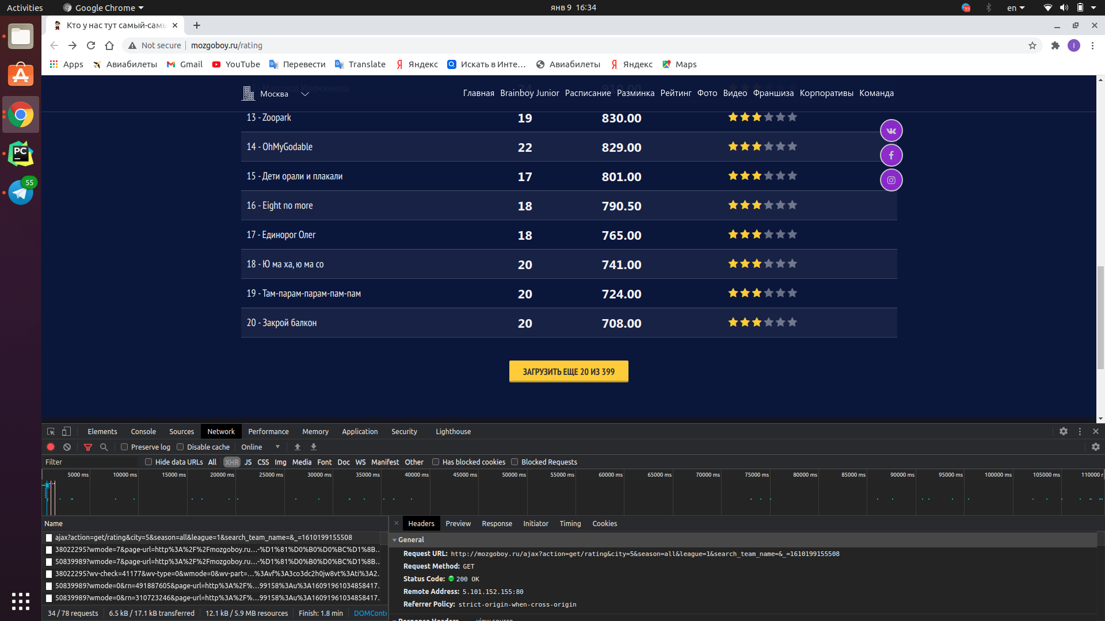Toggle the network filter funnel icon

coord(88,447)
